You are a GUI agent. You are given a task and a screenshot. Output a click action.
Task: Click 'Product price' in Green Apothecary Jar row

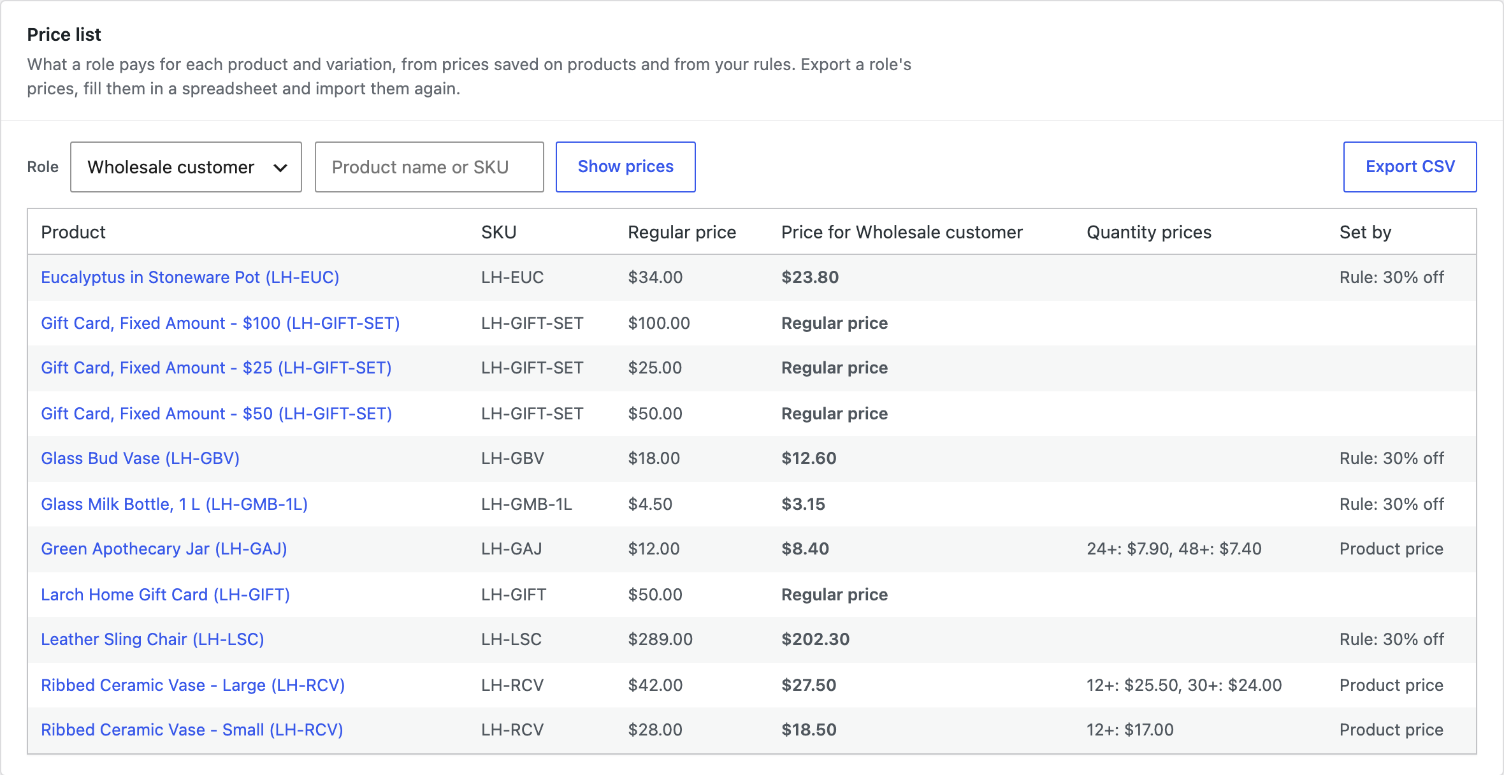pos(1391,549)
